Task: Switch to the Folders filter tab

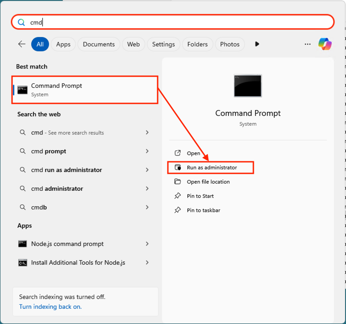Action: pos(197,44)
